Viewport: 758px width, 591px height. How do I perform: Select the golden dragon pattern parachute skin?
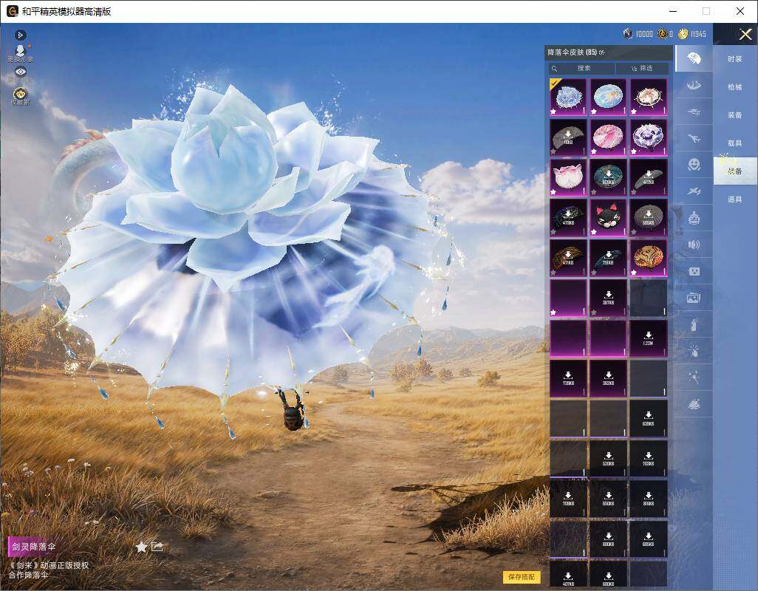648,258
